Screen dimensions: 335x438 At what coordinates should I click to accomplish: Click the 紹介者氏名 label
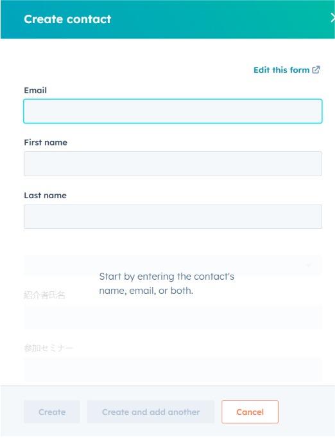[44, 295]
